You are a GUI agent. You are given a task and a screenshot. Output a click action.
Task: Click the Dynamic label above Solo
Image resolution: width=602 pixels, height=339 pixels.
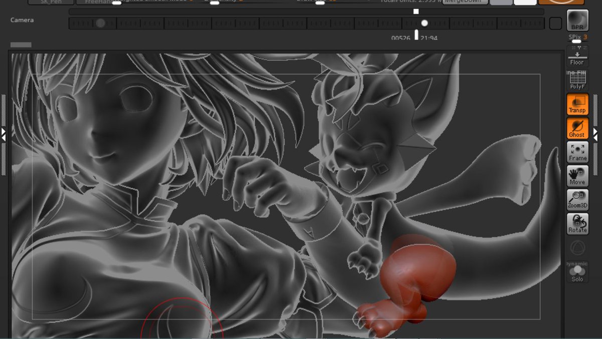[x=577, y=263]
